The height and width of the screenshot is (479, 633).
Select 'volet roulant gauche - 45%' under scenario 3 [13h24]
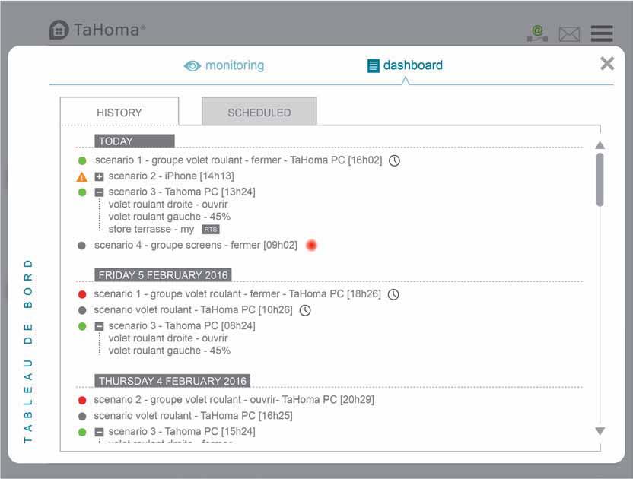point(169,217)
